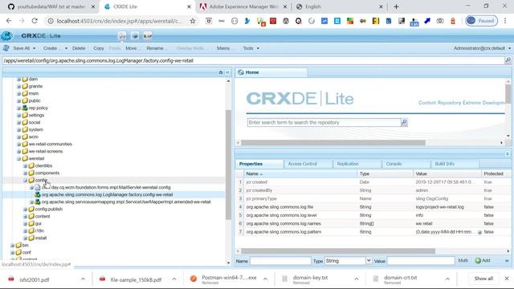Click the property Name input field
The height and width of the screenshot is (289, 514).
(280, 260)
